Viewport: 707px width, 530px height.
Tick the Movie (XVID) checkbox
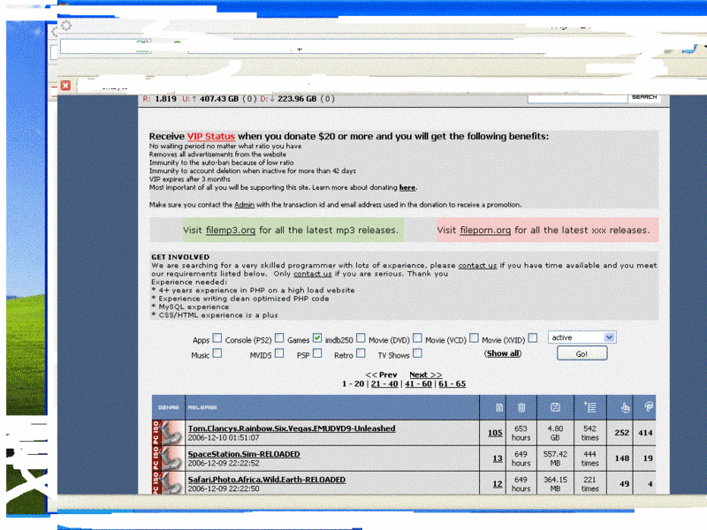(x=533, y=338)
